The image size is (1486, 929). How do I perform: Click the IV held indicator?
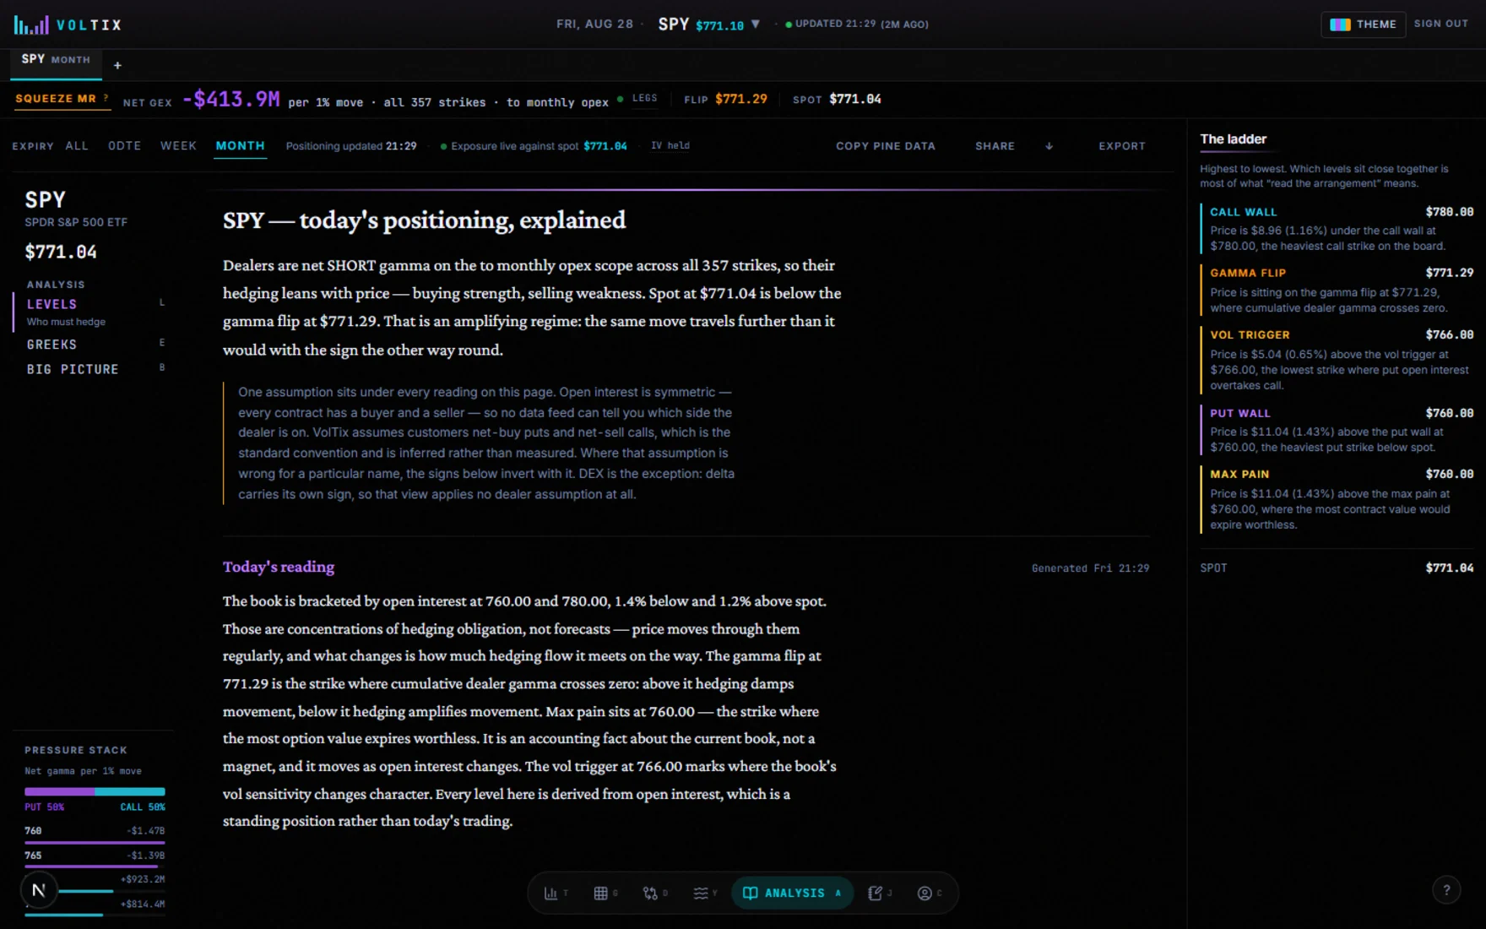pos(670,146)
